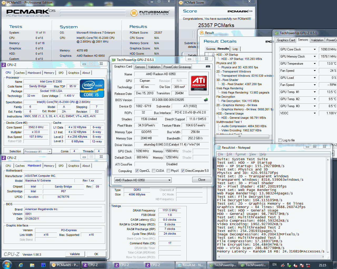
Task: Open the Log tab in Result Details
Action: (x=235, y=49)
